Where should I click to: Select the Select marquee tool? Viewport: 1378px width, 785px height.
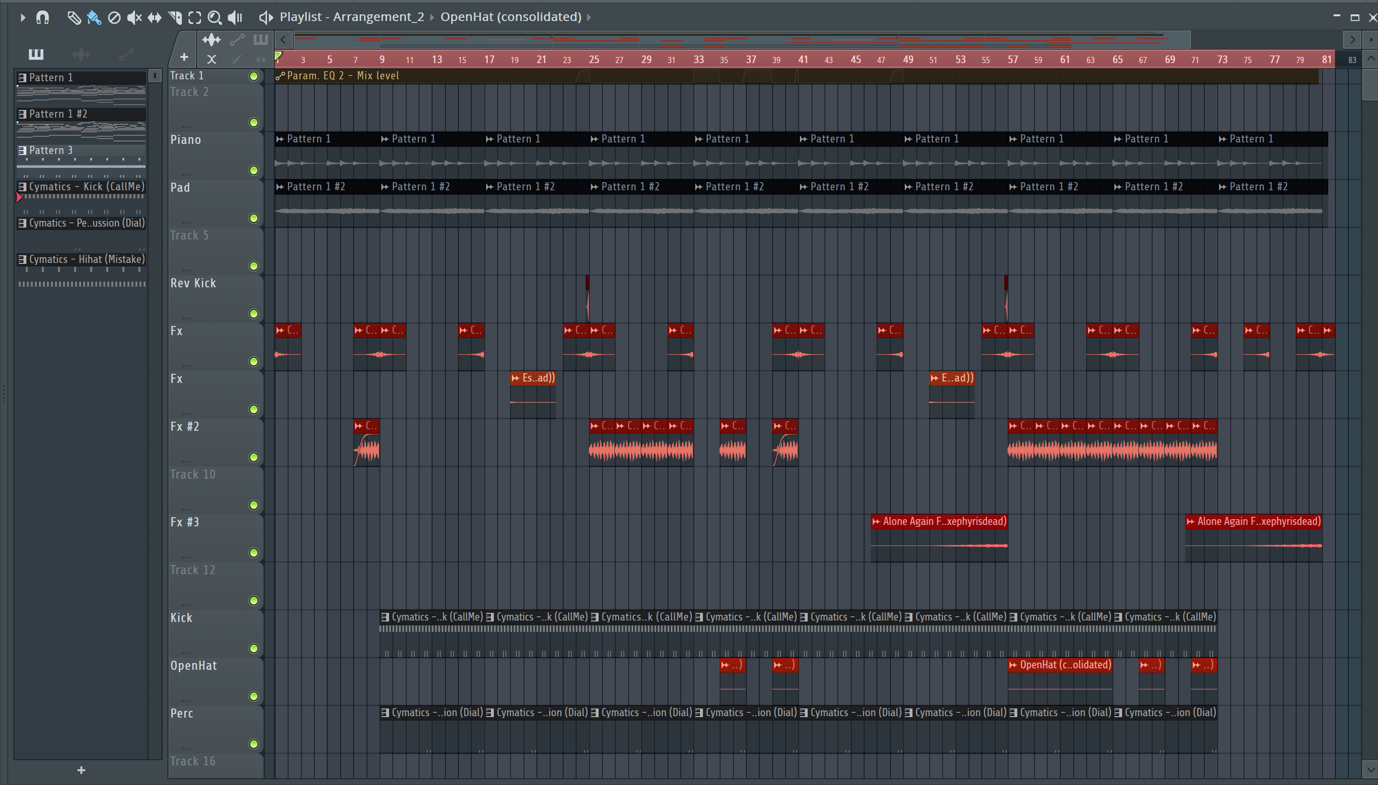click(x=195, y=18)
